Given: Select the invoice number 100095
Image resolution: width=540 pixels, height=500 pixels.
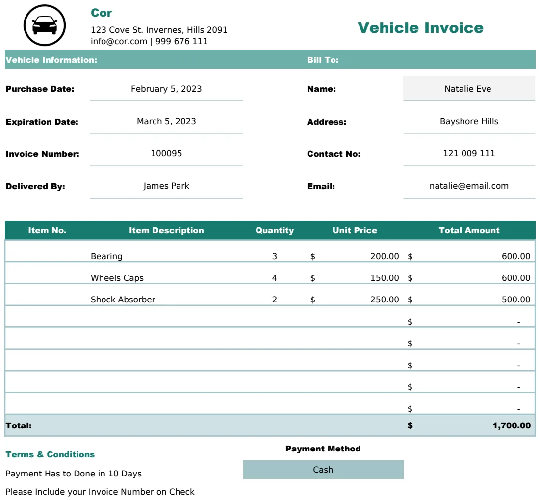Looking at the screenshot, I should tap(166, 153).
